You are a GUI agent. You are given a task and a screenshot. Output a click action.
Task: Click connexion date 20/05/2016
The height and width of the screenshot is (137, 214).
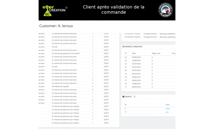[x=136, y=87]
